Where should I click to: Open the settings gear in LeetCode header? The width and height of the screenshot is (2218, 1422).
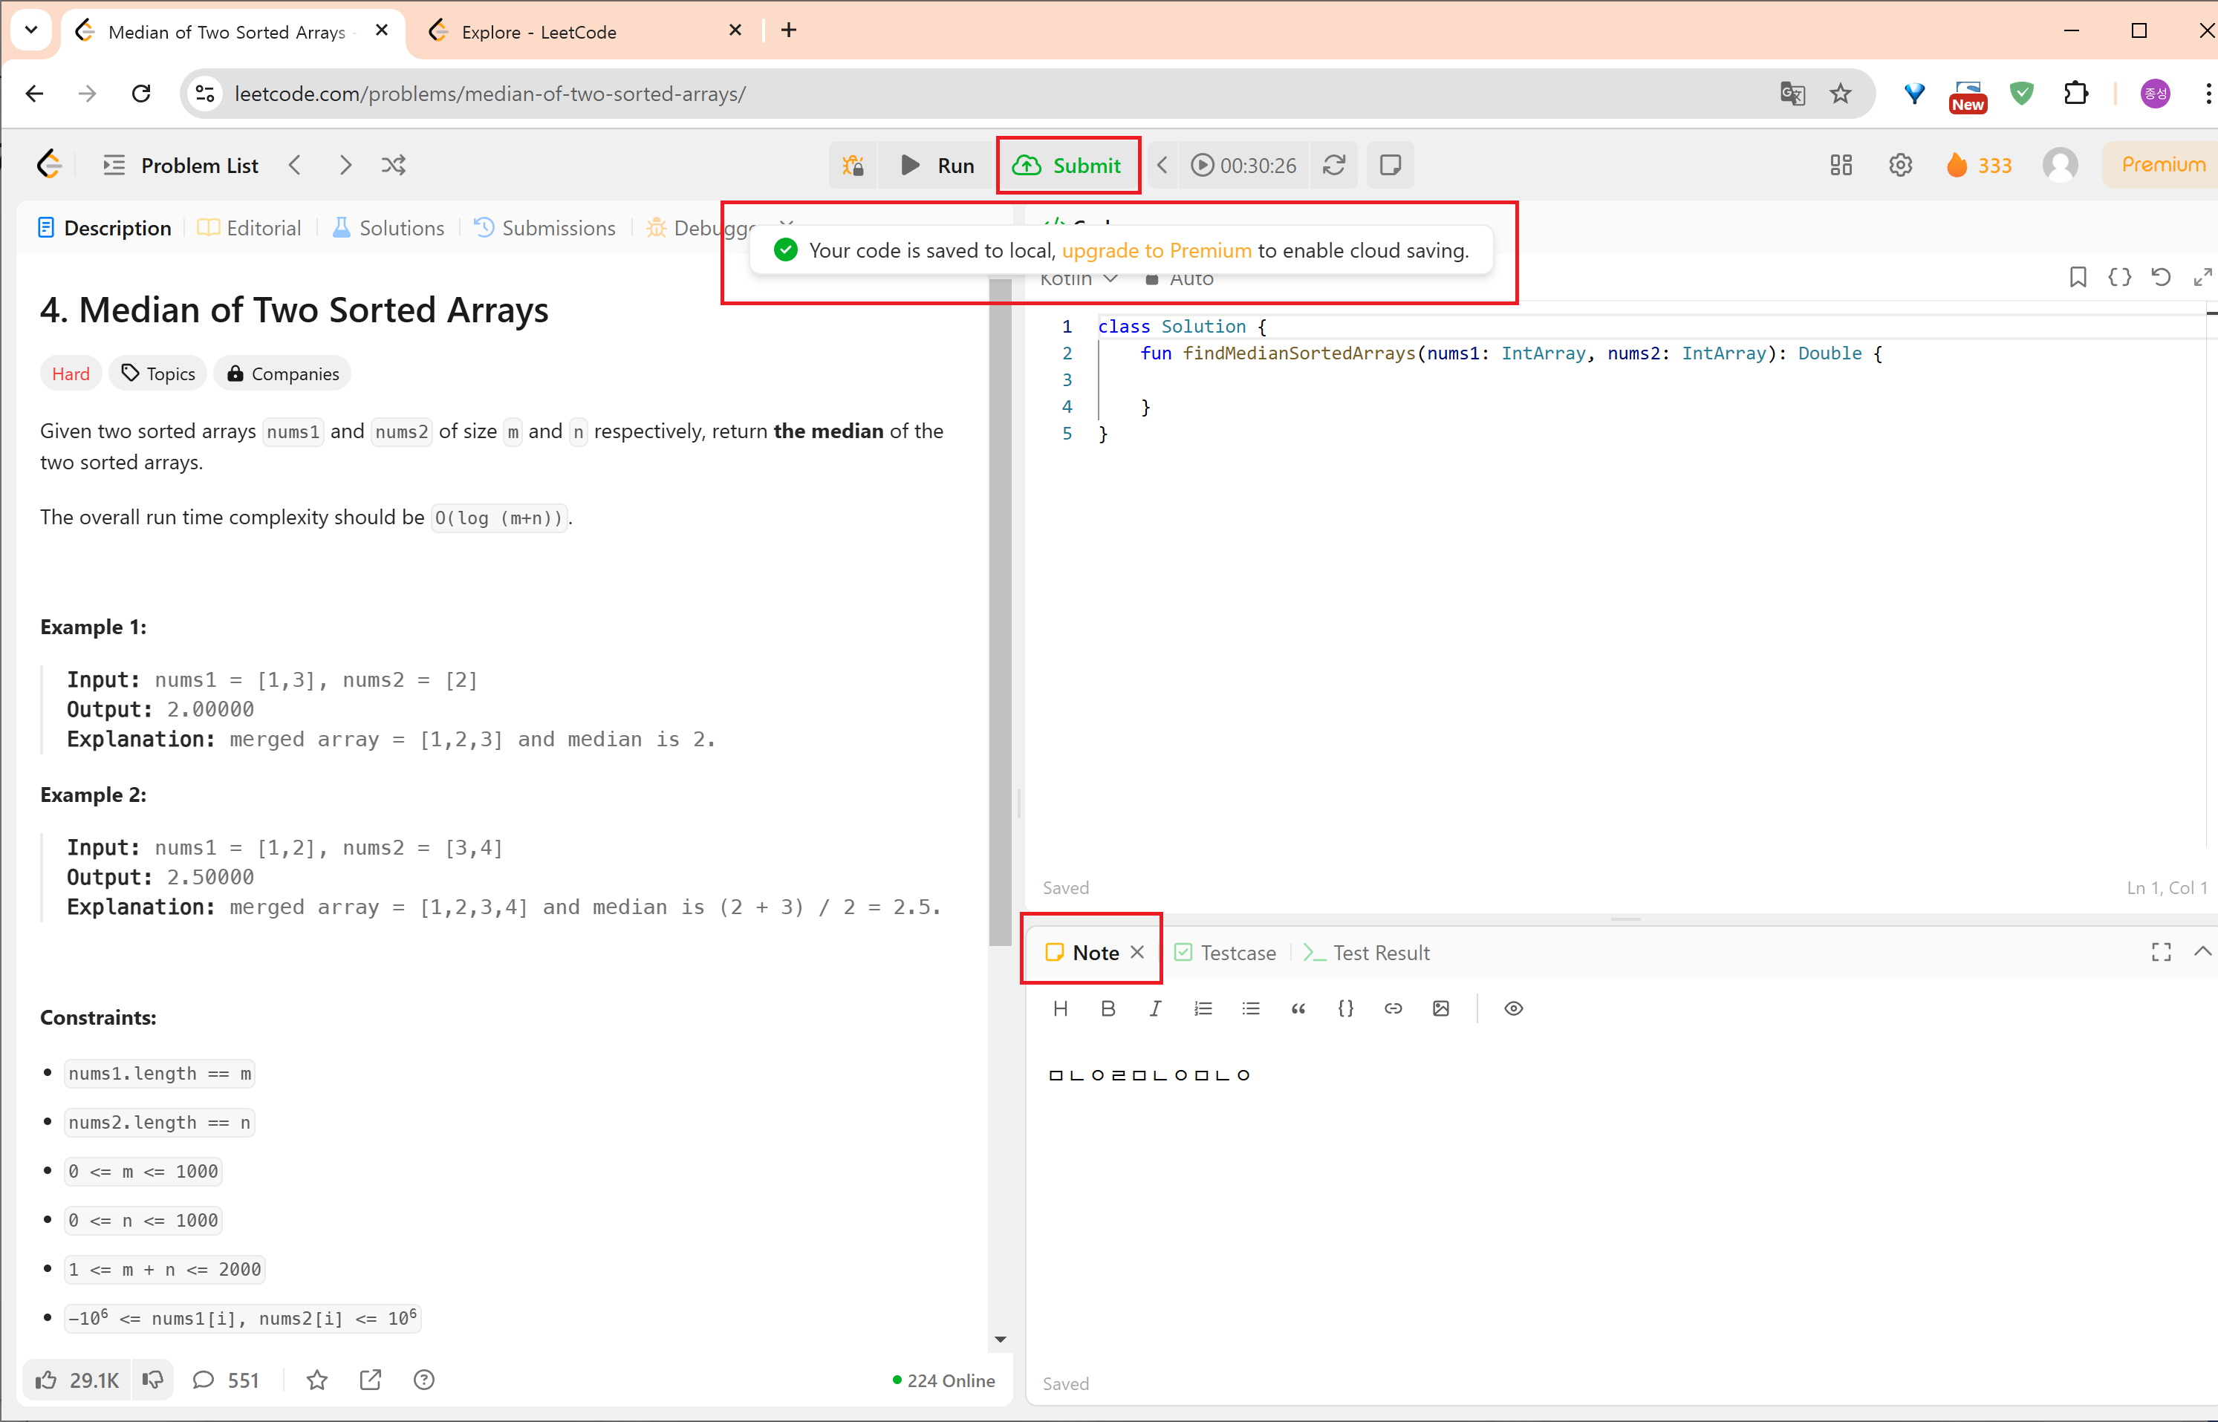(1899, 166)
